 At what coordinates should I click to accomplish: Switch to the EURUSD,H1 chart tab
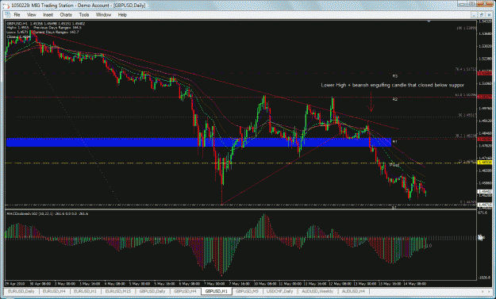coord(86,291)
